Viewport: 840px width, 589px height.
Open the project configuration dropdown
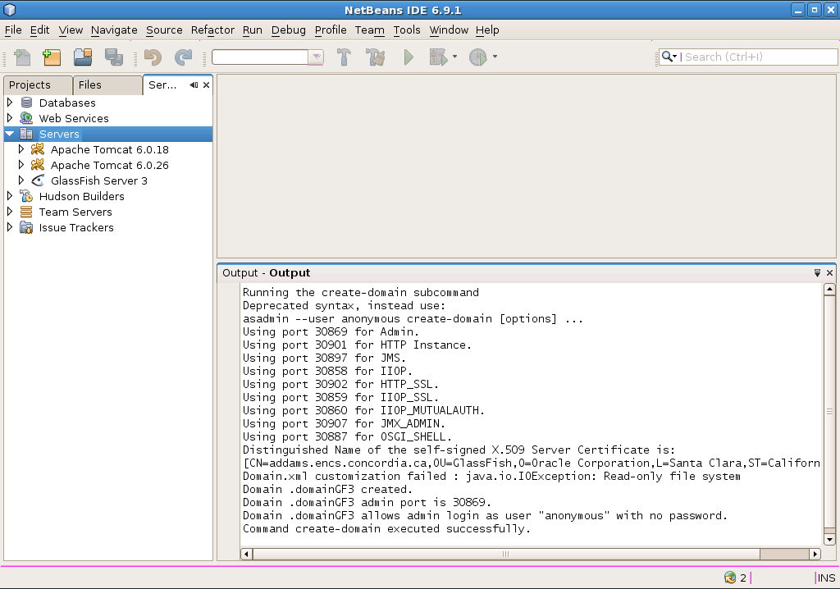pyautogui.click(x=316, y=57)
